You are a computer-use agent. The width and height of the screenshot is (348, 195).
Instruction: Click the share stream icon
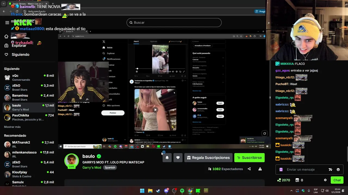[x=249, y=169]
